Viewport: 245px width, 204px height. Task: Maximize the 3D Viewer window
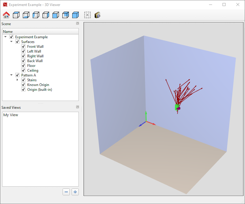[224, 5]
